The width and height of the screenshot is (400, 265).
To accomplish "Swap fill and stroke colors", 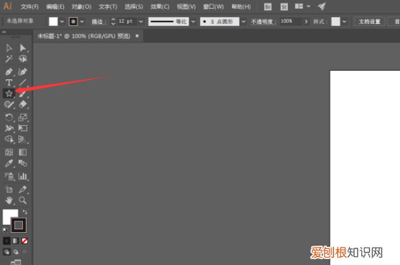I will point(25,212).
